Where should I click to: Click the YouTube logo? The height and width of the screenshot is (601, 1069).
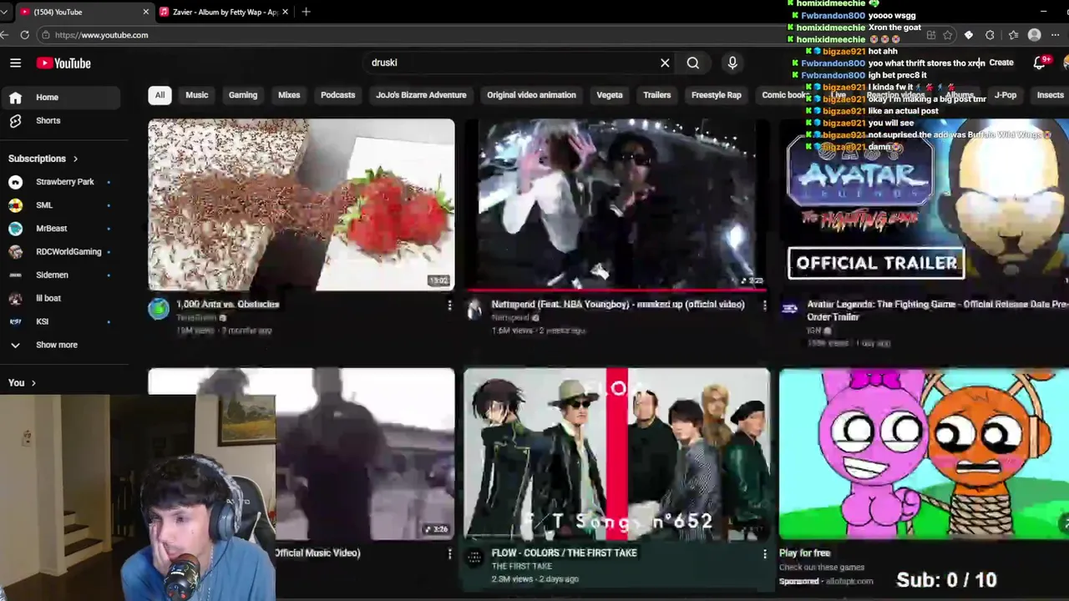pos(63,63)
